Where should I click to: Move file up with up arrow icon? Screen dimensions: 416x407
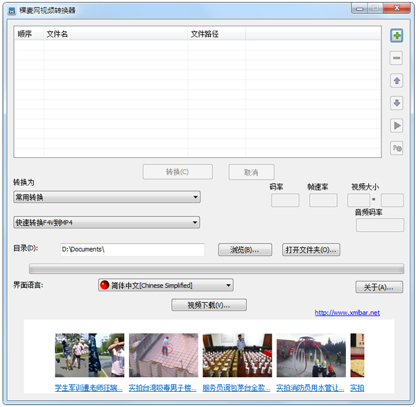[397, 81]
